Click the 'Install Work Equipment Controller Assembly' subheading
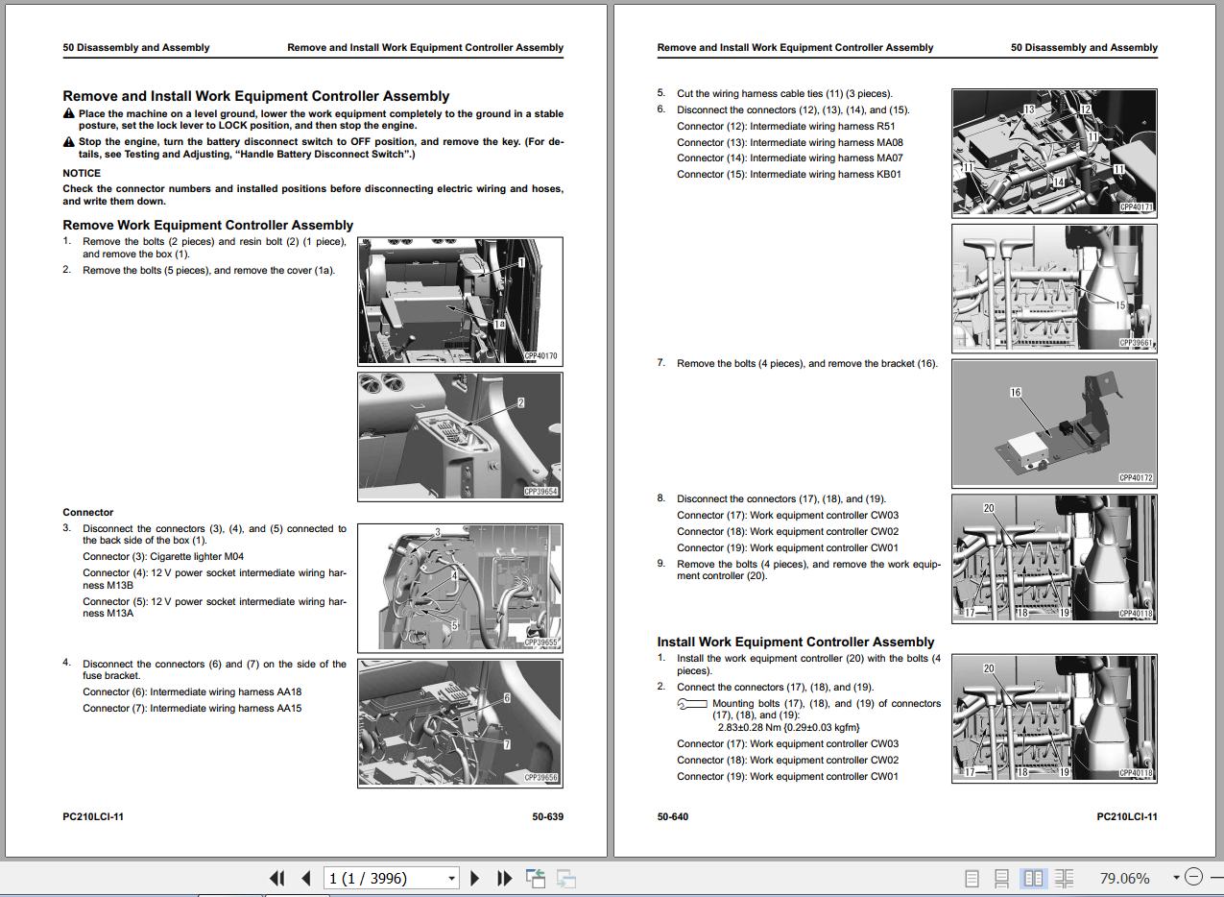 [796, 642]
